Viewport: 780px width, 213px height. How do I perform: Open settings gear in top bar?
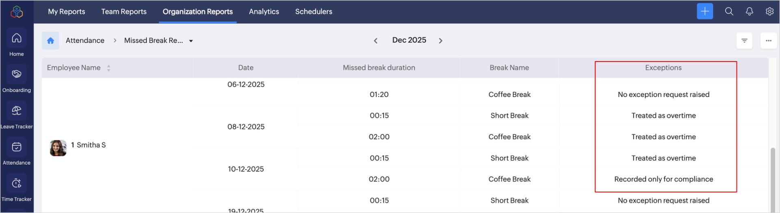click(x=769, y=11)
